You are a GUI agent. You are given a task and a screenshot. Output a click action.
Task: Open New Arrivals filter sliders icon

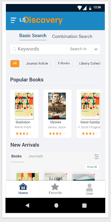coord(97,157)
